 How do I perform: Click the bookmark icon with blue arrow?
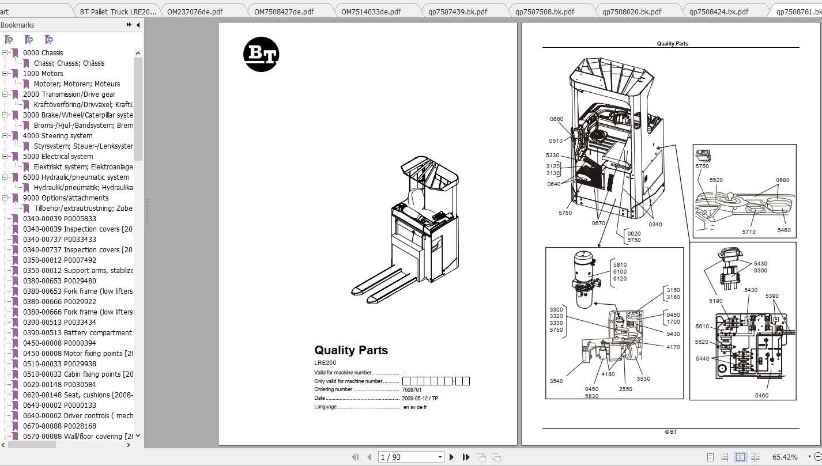[x=49, y=40]
